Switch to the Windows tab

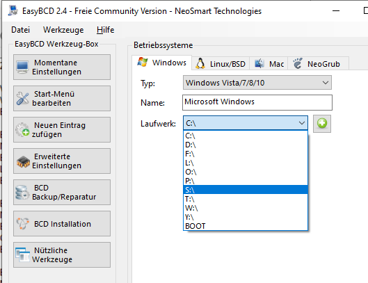point(161,63)
